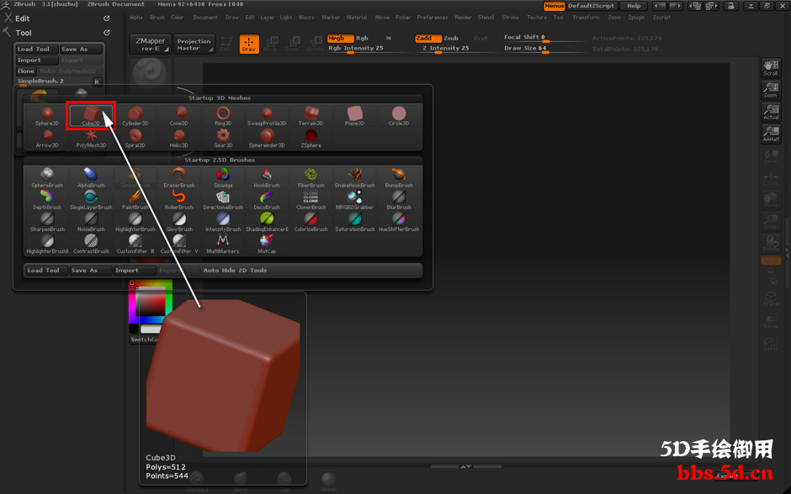Viewport: 791px width, 494px height.
Task: Enable the Zadd sculpt mode
Action: [428, 39]
